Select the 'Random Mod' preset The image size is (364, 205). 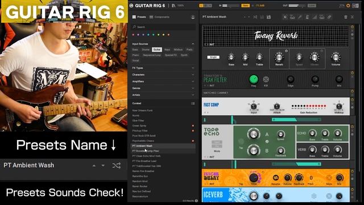[140, 181]
